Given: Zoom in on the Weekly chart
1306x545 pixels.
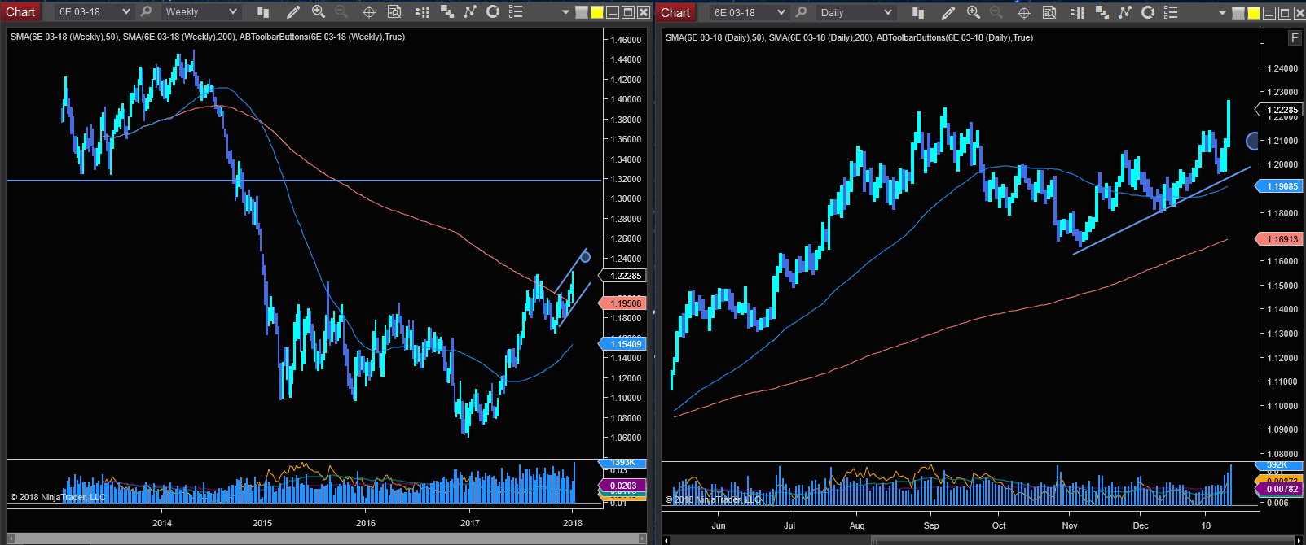Looking at the screenshot, I should (x=319, y=11).
